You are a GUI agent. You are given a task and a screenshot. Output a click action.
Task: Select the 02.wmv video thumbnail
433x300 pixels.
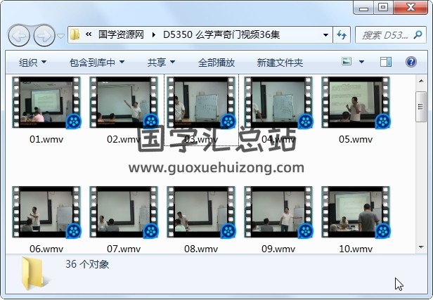124,103
